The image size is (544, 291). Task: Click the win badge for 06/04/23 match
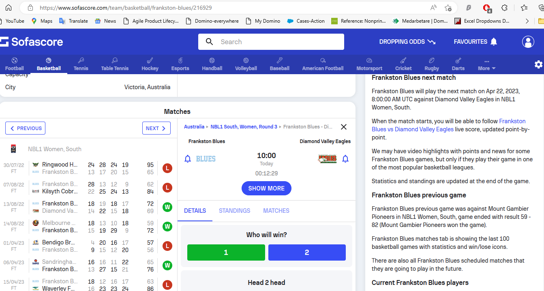(x=167, y=265)
